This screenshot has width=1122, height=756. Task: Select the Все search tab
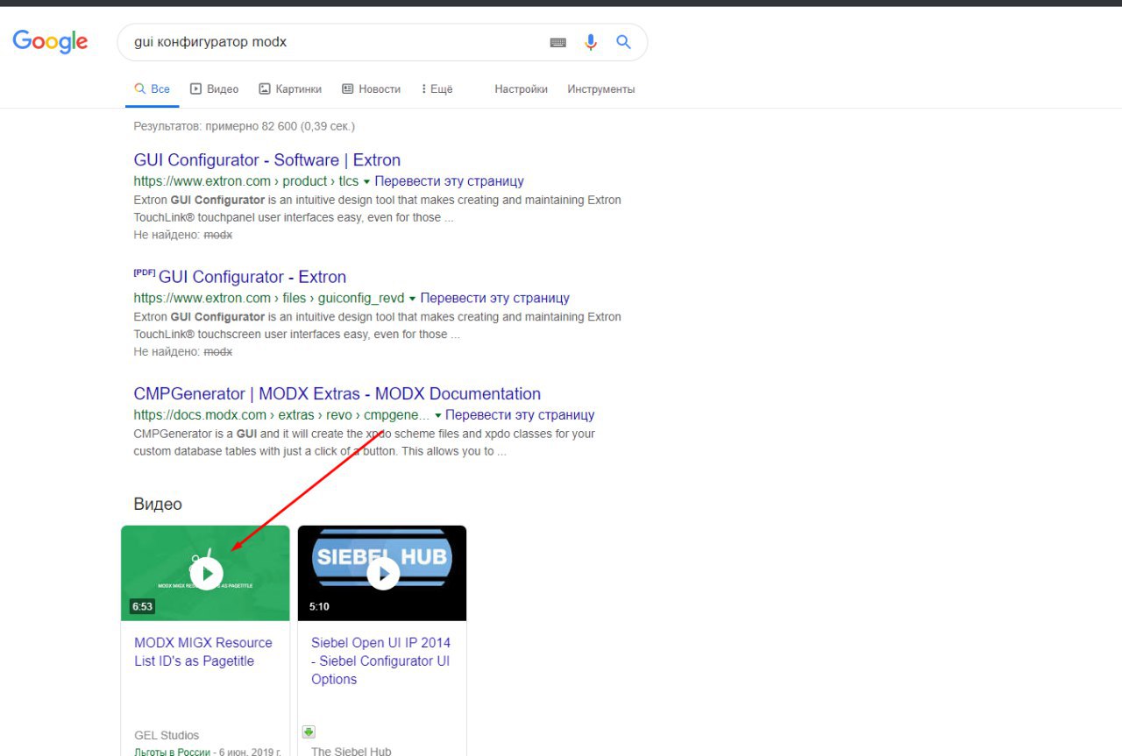152,89
